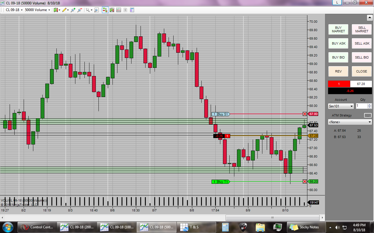Click the SELL MARKET button
The image size is (374, 233).
coord(362,29)
